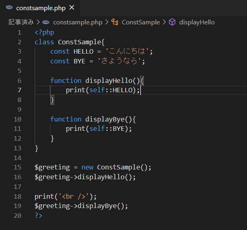Open constsample.php breadcrumb item
The width and height of the screenshot is (247, 230).
point(78,22)
